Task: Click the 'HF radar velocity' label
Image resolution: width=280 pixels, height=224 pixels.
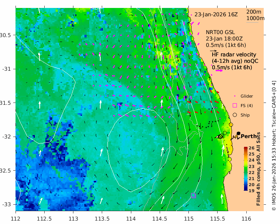Action: [x=234, y=54]
